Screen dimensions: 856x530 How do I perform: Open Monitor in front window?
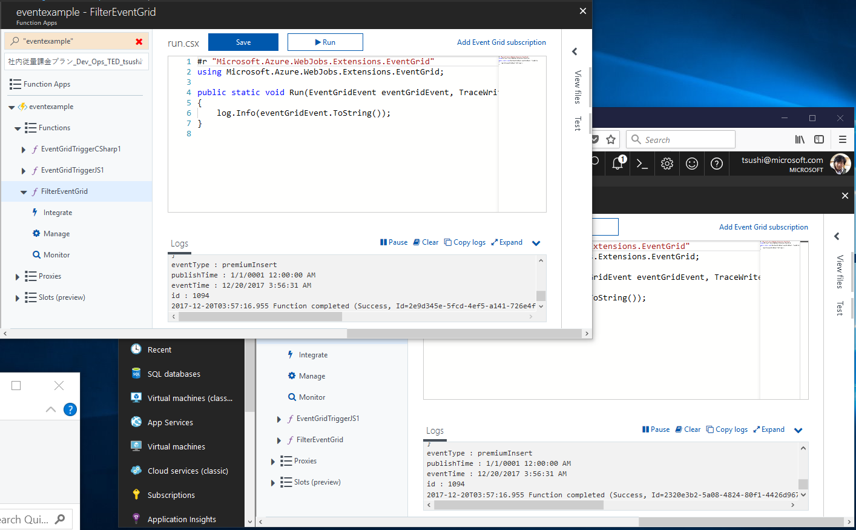pos(56,255)
